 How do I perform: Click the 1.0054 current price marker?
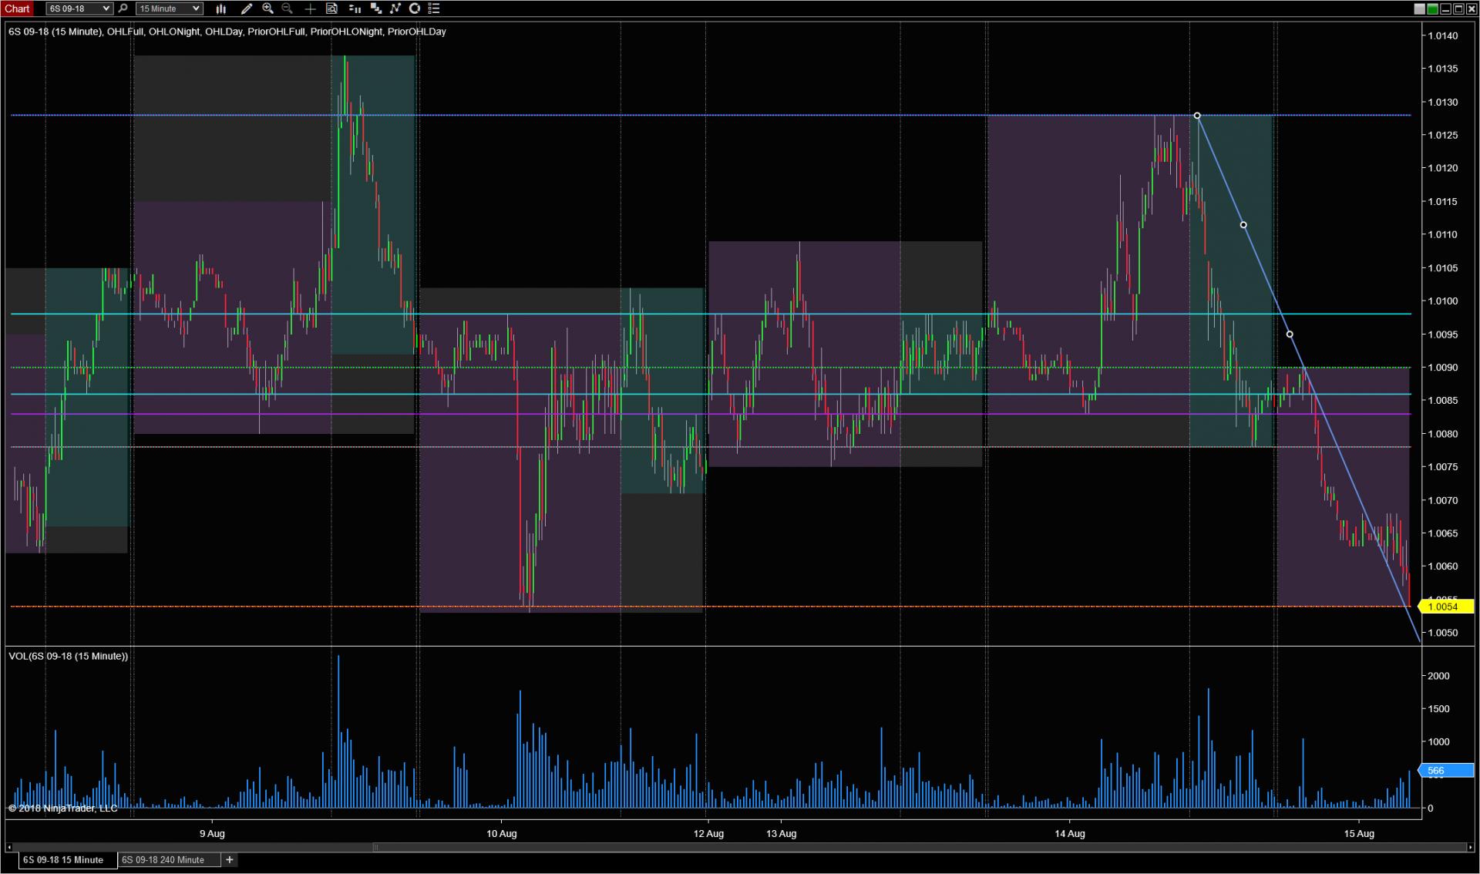coord(1445,607)
